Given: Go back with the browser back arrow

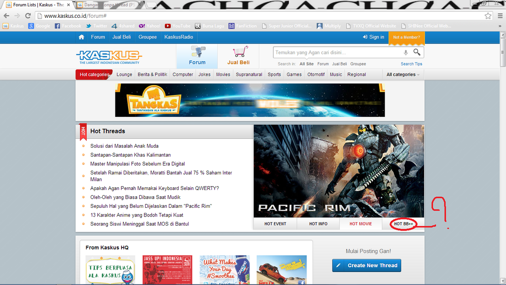Looking at the screenshot, I should click(x=6, y=16).
